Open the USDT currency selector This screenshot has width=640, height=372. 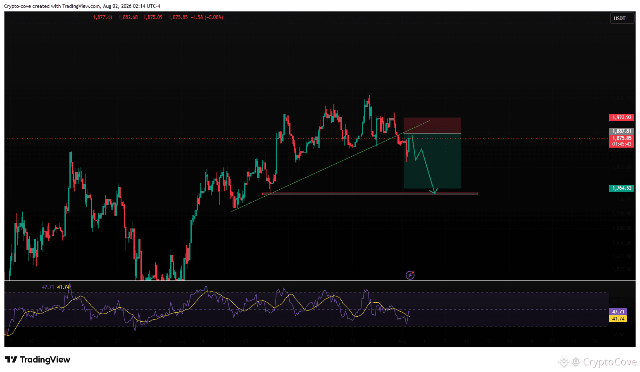pyautogui.click(x=622, y=18)
